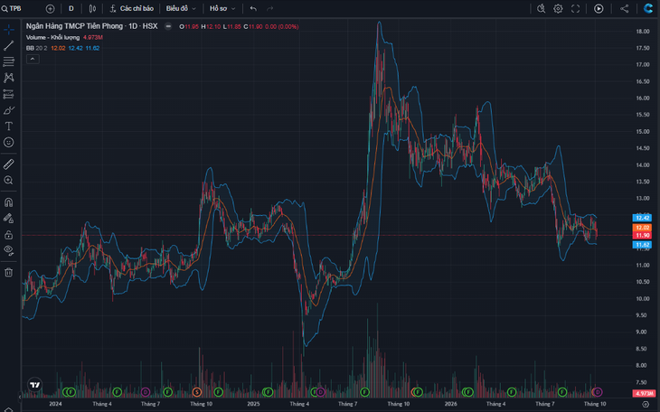This screenshot has height=412, width=660.
Task: Click the share chart icon
Action: (624, 8)
